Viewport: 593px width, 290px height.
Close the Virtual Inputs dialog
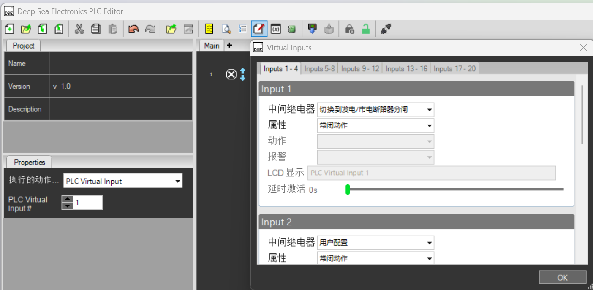tap(583, 48)
